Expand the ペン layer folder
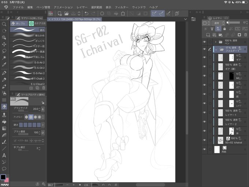Viewport: 249px width, 187px height. [216, 42]
